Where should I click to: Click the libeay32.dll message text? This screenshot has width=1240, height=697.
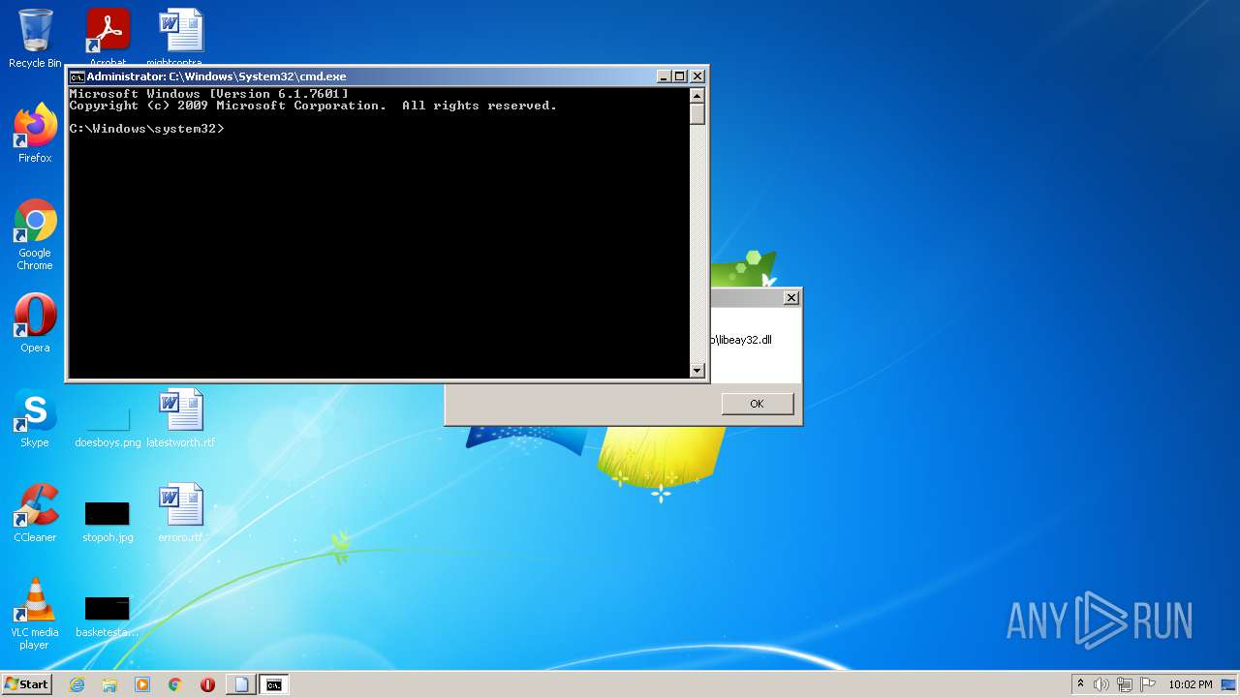[x=741, y=340]
